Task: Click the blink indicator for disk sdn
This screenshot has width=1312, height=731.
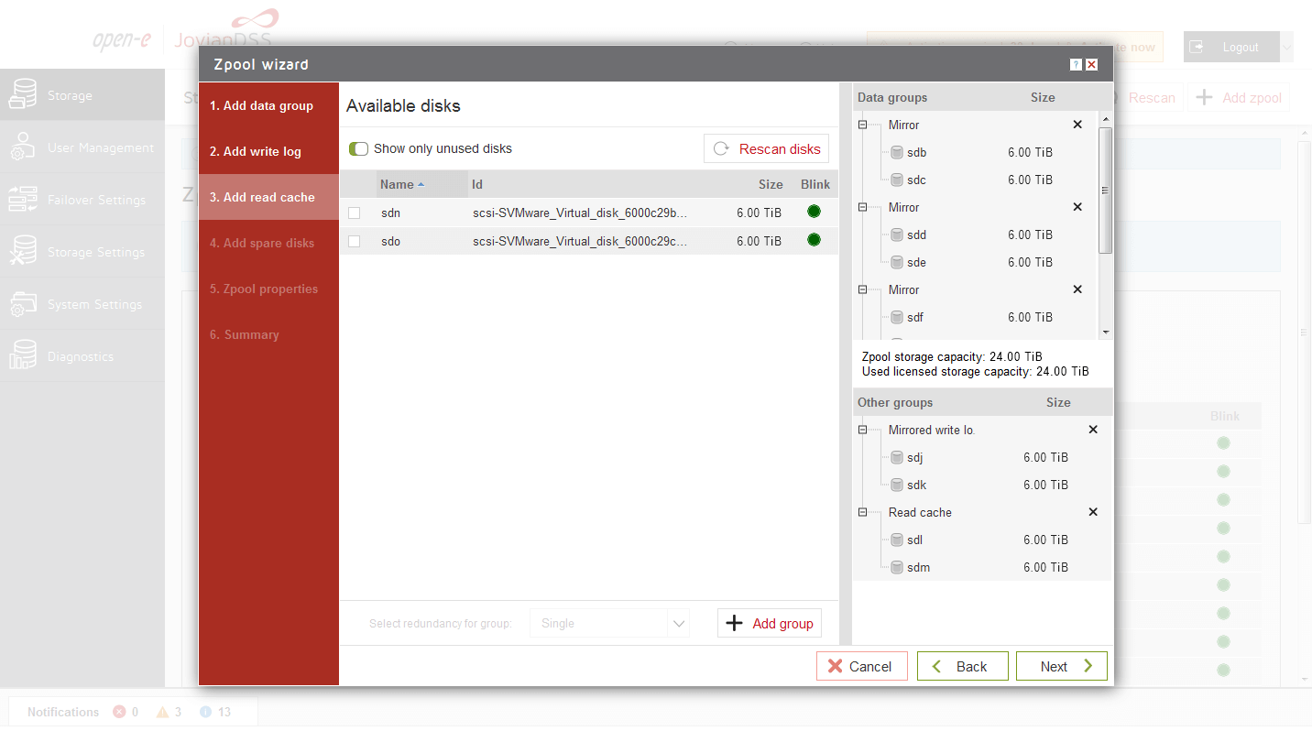Action: point(814,212)
